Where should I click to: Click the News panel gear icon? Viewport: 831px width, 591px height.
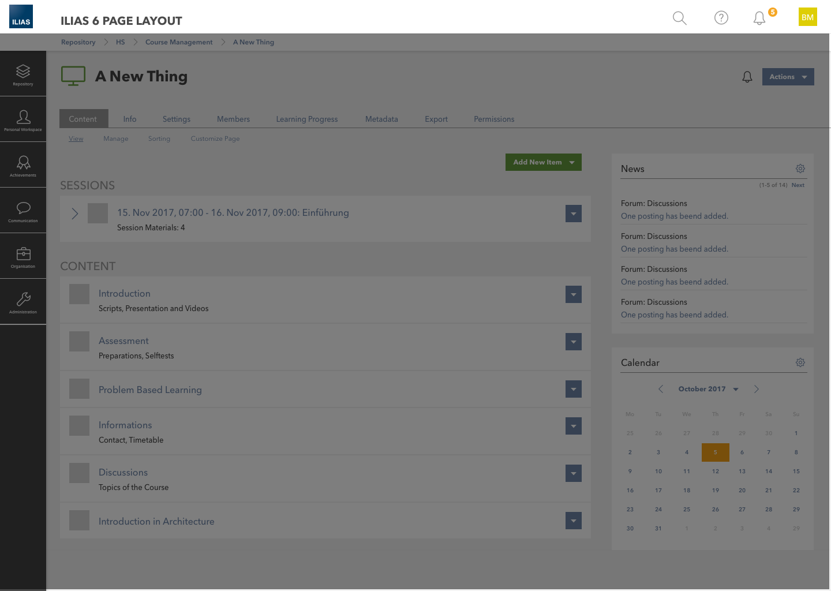click(800, 169)
